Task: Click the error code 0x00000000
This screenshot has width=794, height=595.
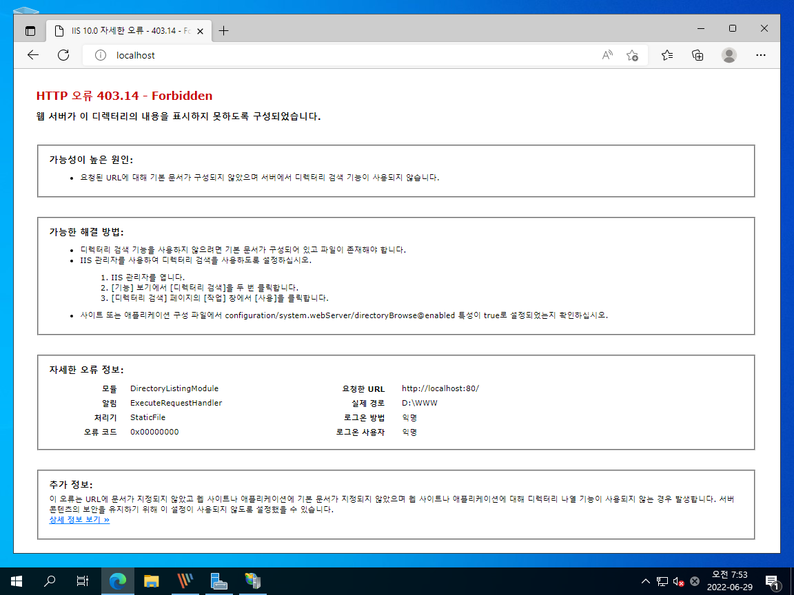Action: click(154, 432)
